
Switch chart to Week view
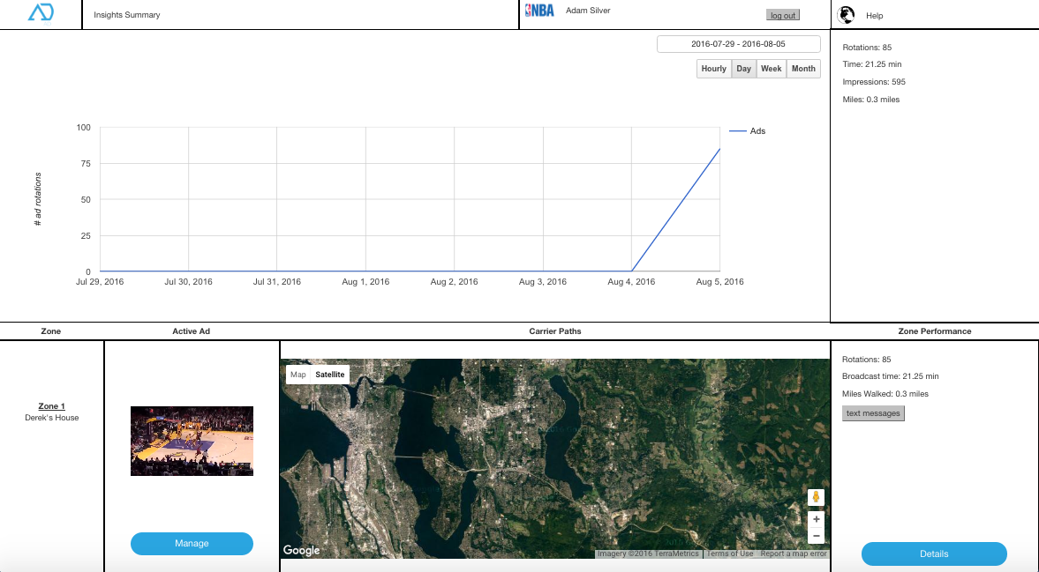(772, 69)
